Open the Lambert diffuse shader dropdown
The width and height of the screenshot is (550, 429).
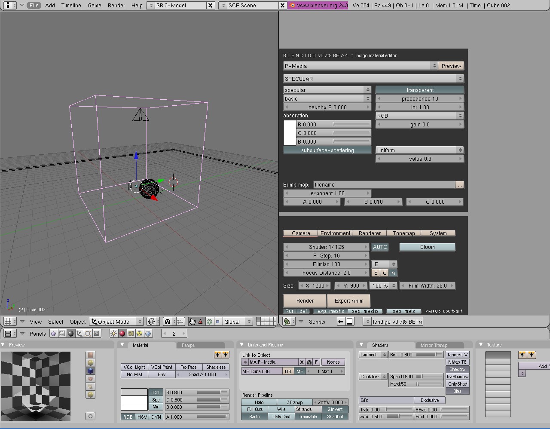(373, 355)
